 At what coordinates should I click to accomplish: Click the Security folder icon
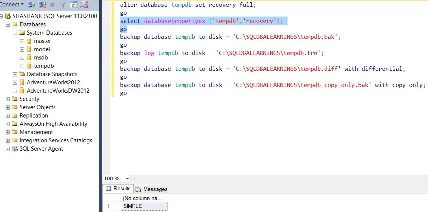(15, 99)
